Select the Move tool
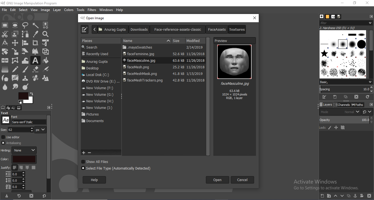Screen dimensions: 374x200 (15, 43)
